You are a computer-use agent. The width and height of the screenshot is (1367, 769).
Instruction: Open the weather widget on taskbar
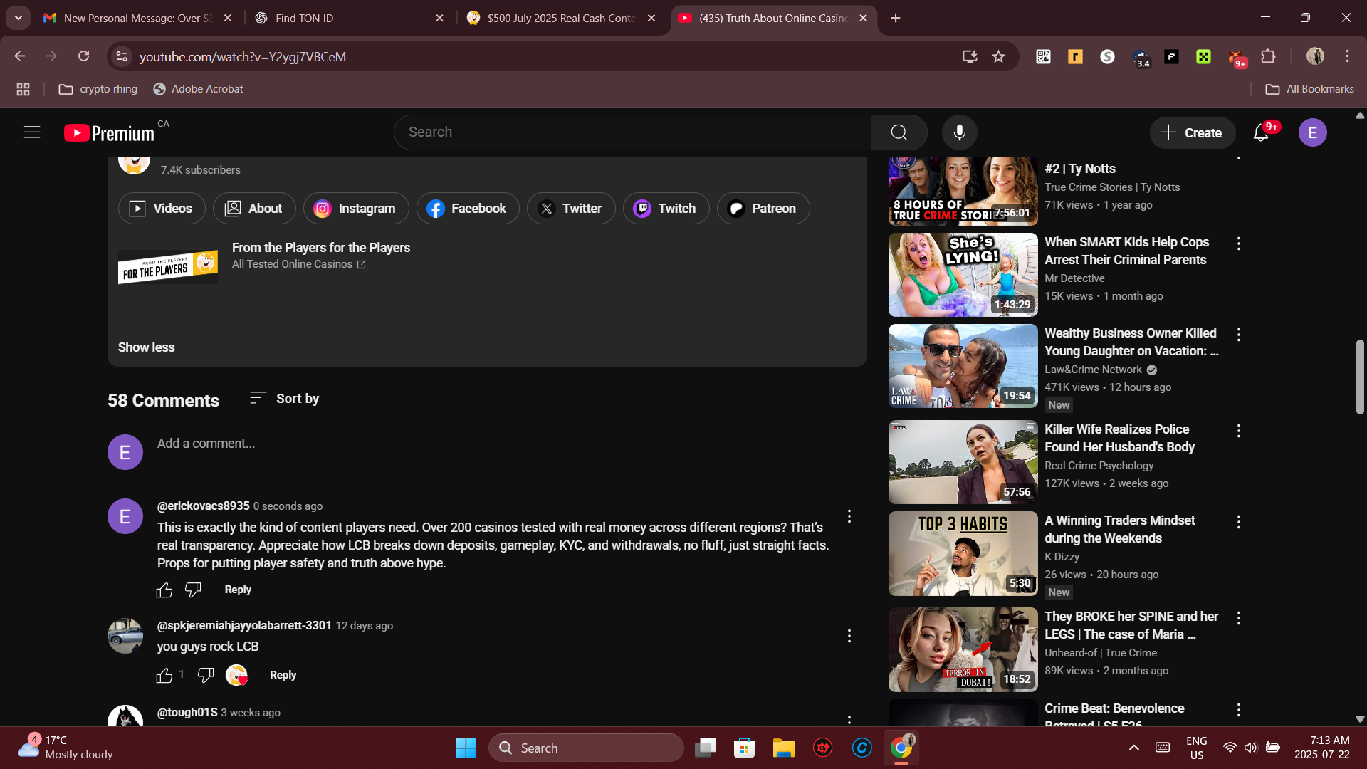click(x=66, y=748)
